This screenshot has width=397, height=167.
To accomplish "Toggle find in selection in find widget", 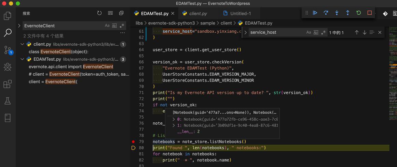I will (x=372, y=32).
